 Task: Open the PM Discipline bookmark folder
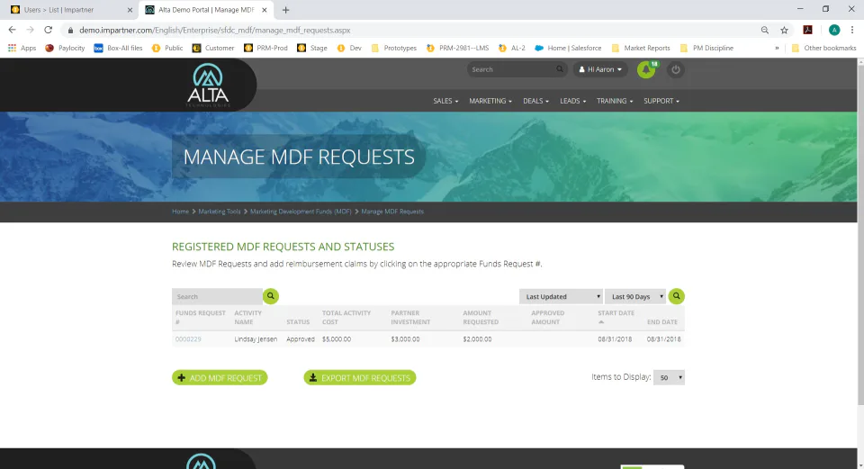[707, 48]
